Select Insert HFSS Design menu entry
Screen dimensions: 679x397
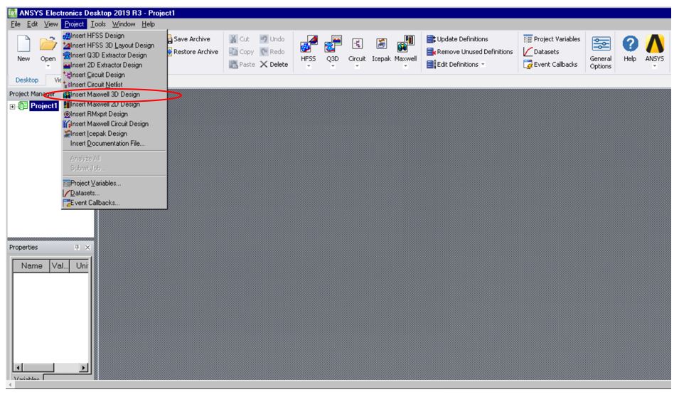[x=114, y=36]
